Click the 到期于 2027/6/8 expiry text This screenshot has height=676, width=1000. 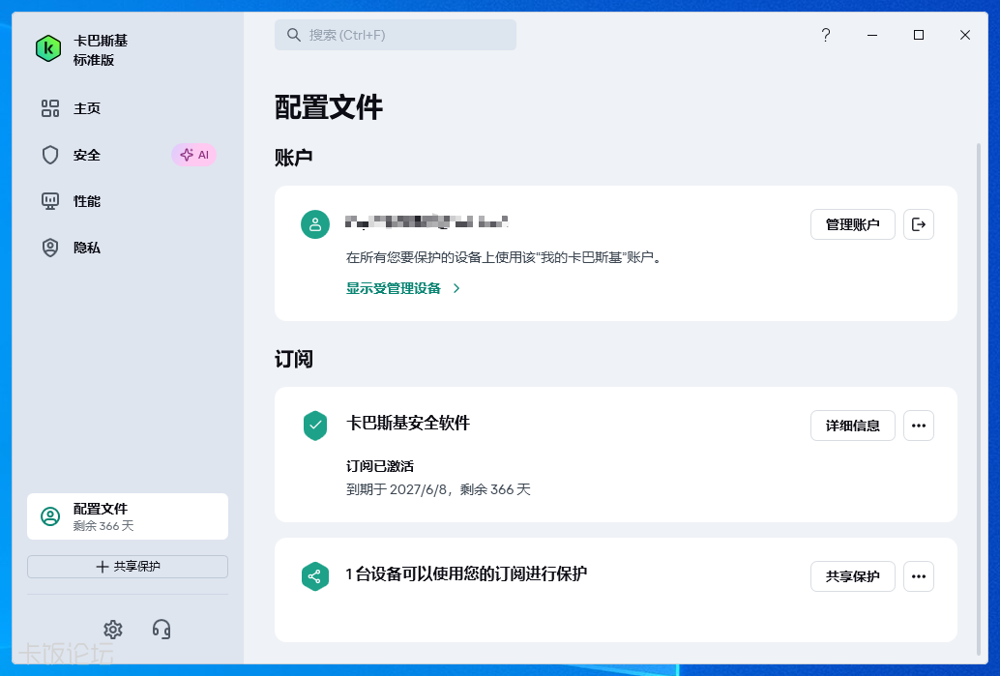pyautogui.click(x=438, y=489)
